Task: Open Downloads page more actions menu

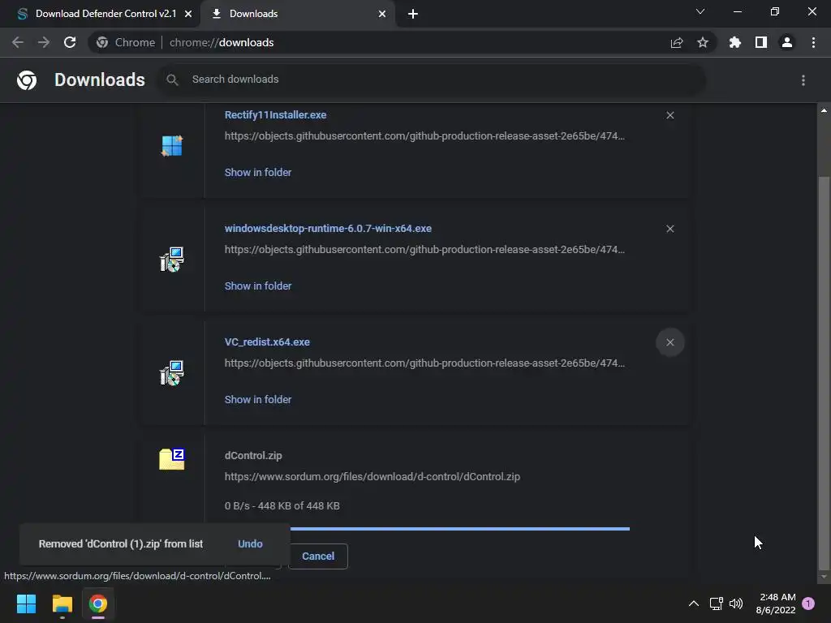Action: pyautogui.click(x=803, y=80)
